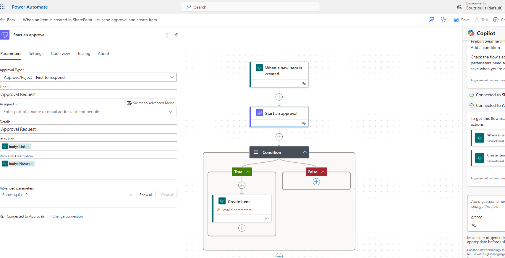Click the Test flask icon
This screenshot has height=258, width=505.
[477, 20]
